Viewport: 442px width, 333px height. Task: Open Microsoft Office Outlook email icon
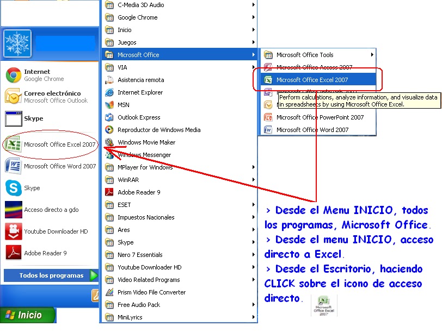click(13, 97)
